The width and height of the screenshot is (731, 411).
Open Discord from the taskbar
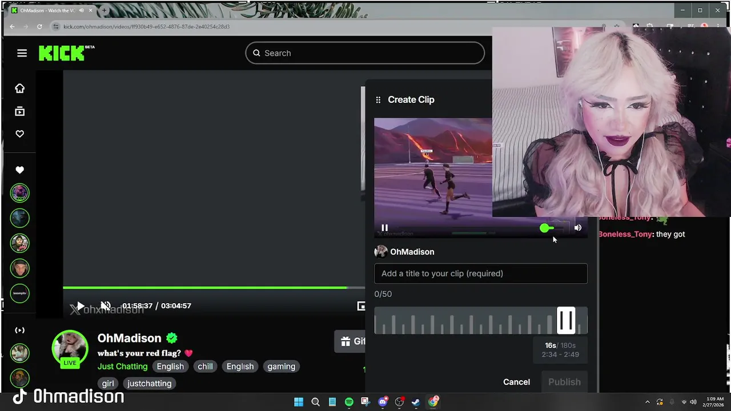click(x=383, y=402)
